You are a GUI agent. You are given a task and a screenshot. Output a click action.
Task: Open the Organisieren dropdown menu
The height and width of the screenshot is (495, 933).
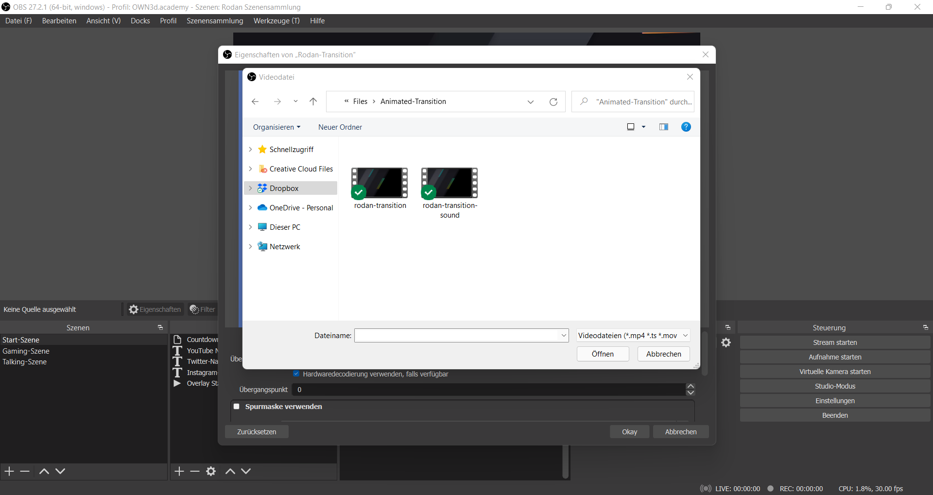[x=276, y=127]
